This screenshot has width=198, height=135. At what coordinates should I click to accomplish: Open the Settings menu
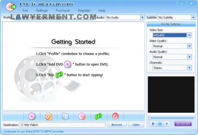(42, 11)
